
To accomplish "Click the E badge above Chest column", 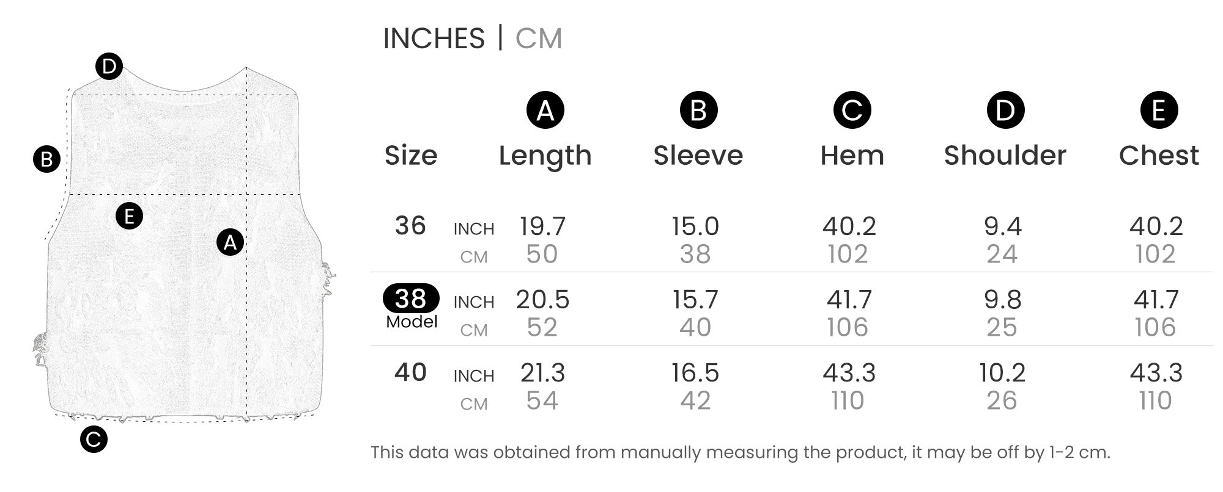I will pos(1159,110).
